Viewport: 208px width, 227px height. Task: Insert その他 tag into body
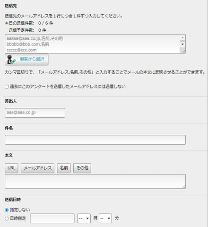click(x=82, y=168)
